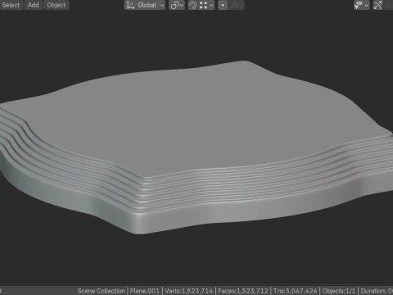Open the pivot point dropdown

(177, 5)
